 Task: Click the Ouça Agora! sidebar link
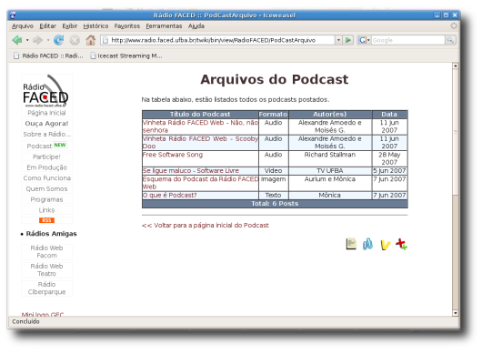click(x=46, y=124)
